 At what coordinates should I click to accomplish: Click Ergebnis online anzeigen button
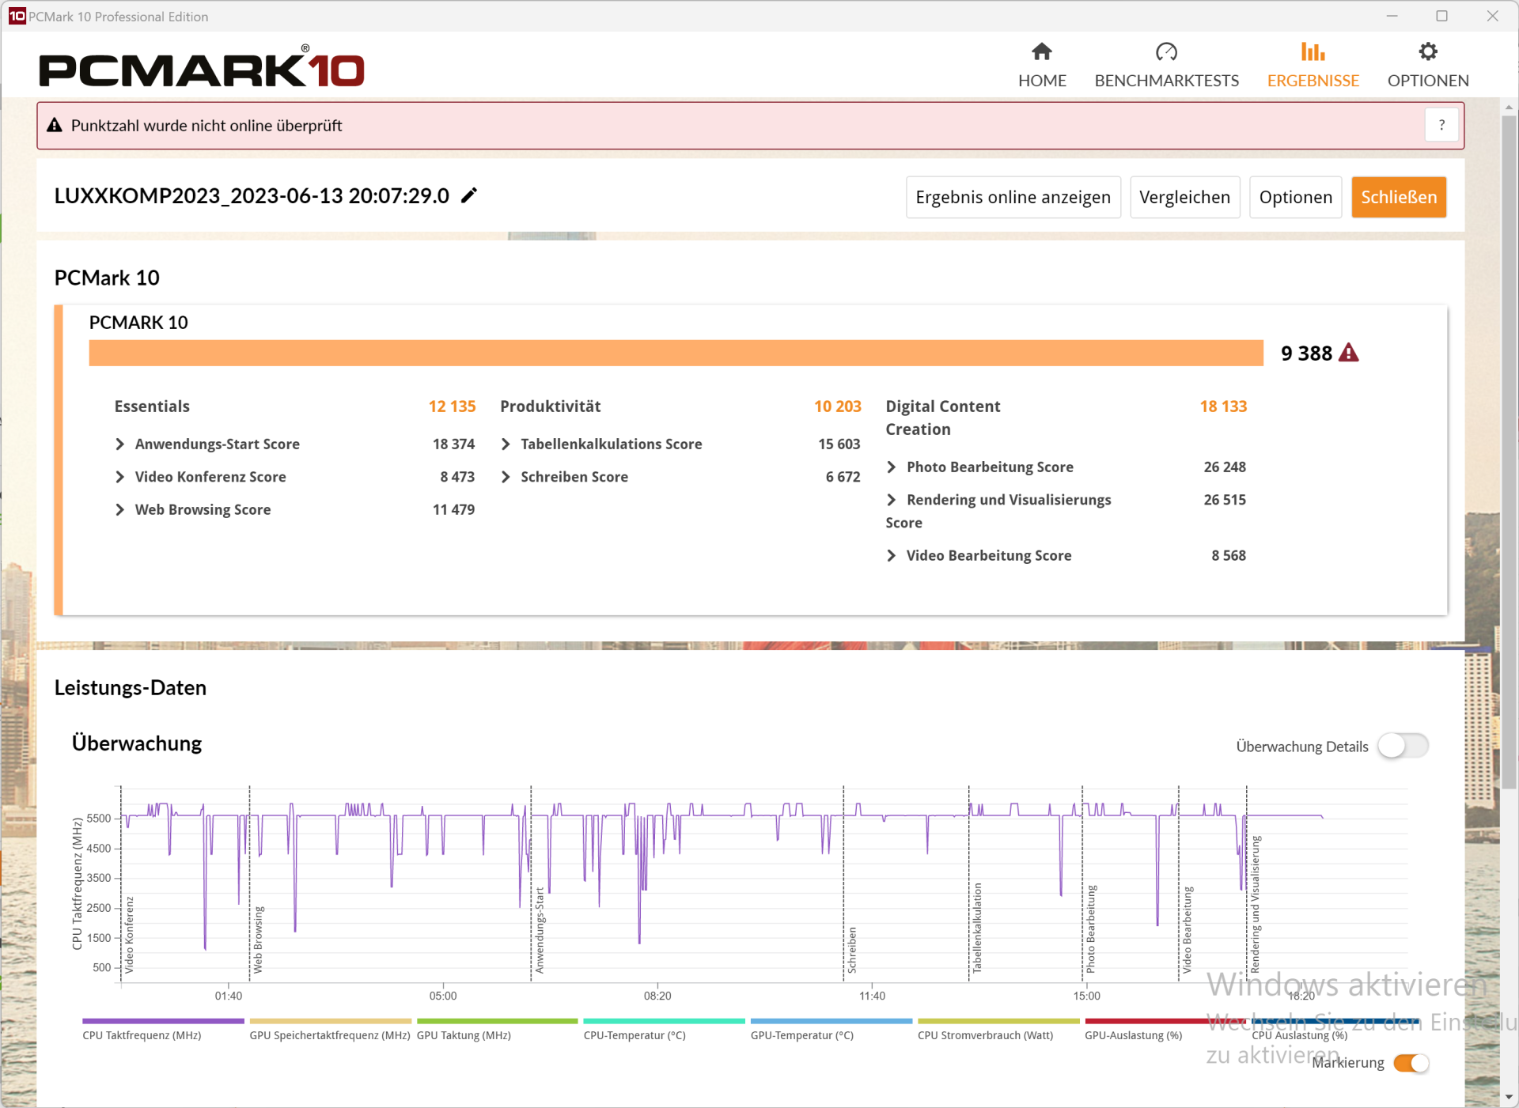tap(1013, 197)
